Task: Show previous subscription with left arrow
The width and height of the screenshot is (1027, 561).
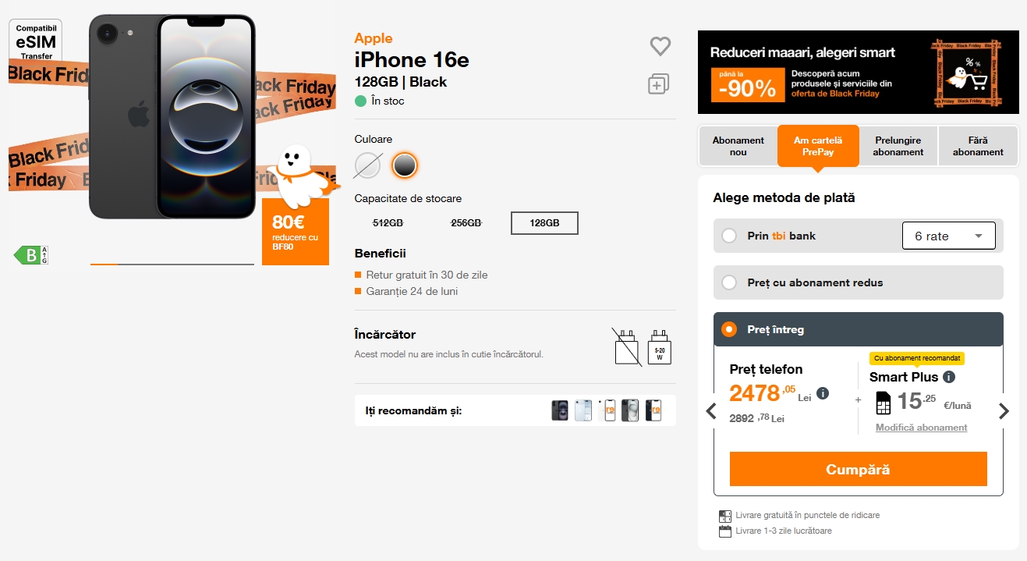Action: click(x=711, y=411)
